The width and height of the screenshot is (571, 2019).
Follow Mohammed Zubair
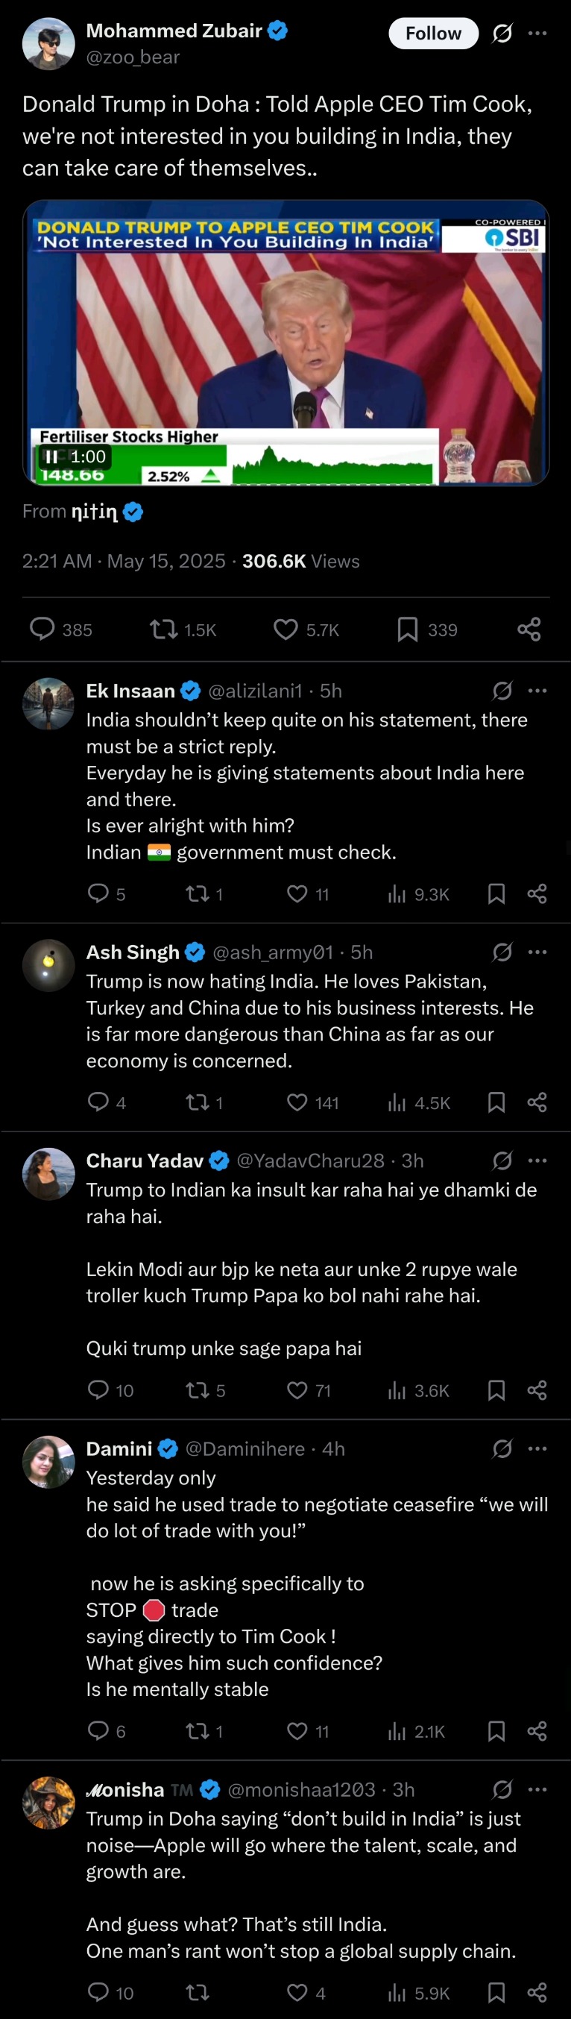coord(433,33)
